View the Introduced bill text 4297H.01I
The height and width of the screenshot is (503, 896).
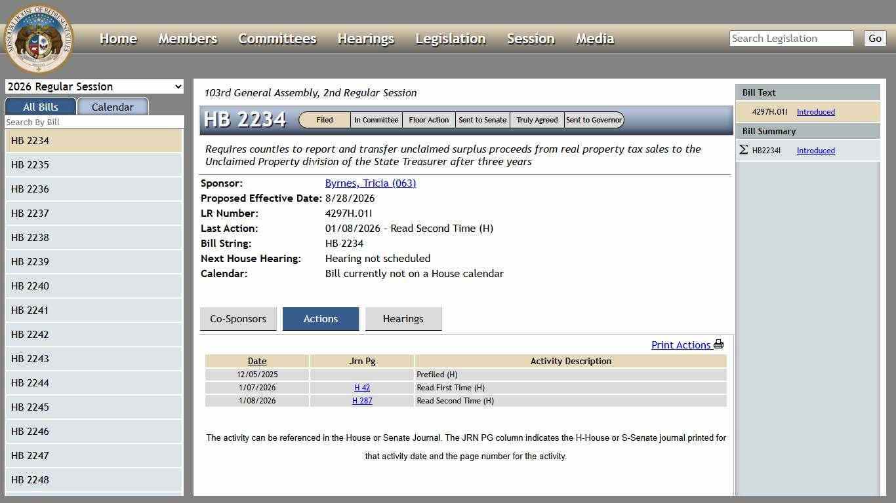815,111
